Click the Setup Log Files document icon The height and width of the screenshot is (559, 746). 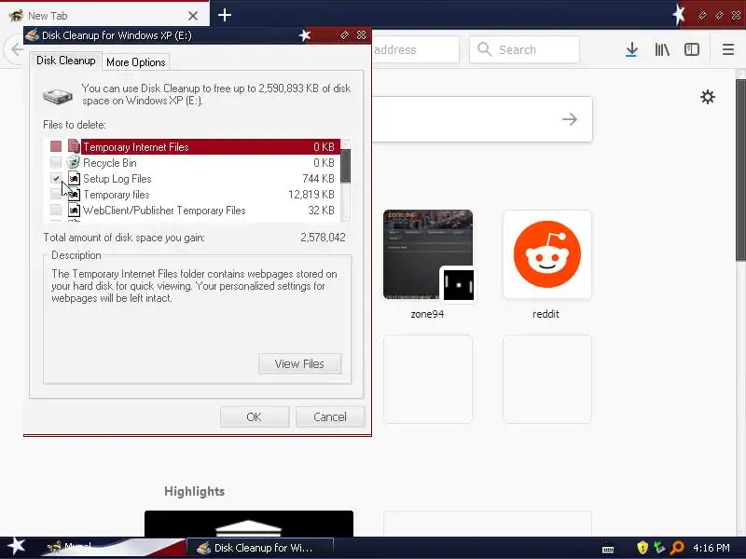click(74, 178)
